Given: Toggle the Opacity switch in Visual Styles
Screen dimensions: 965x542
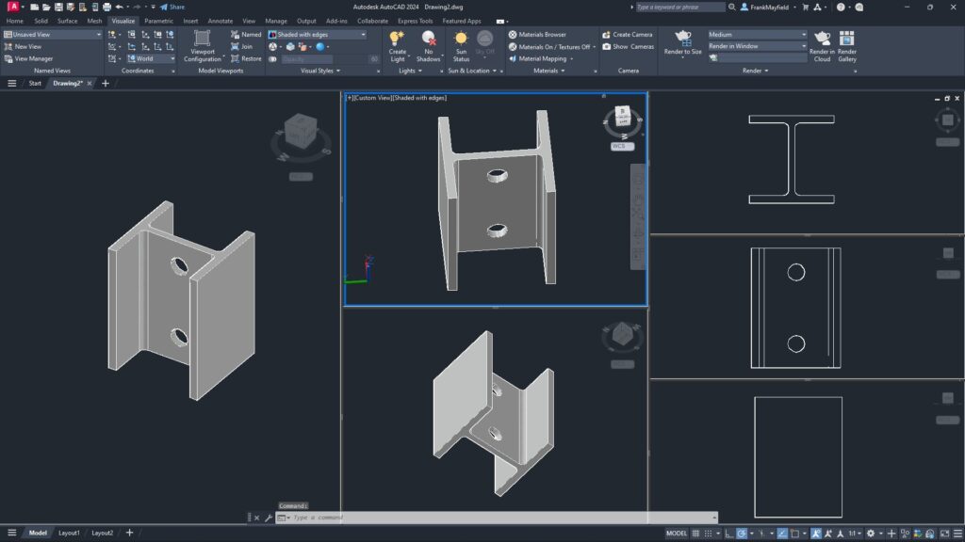Looking at the screenshot, I should (x=273, y=59).
